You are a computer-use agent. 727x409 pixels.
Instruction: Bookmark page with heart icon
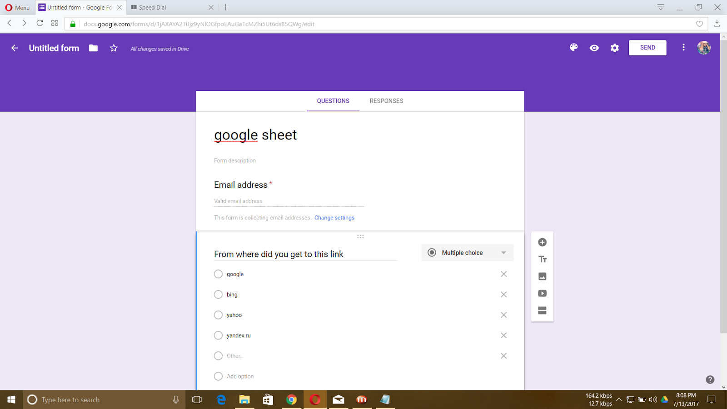[x=700, y=24]
